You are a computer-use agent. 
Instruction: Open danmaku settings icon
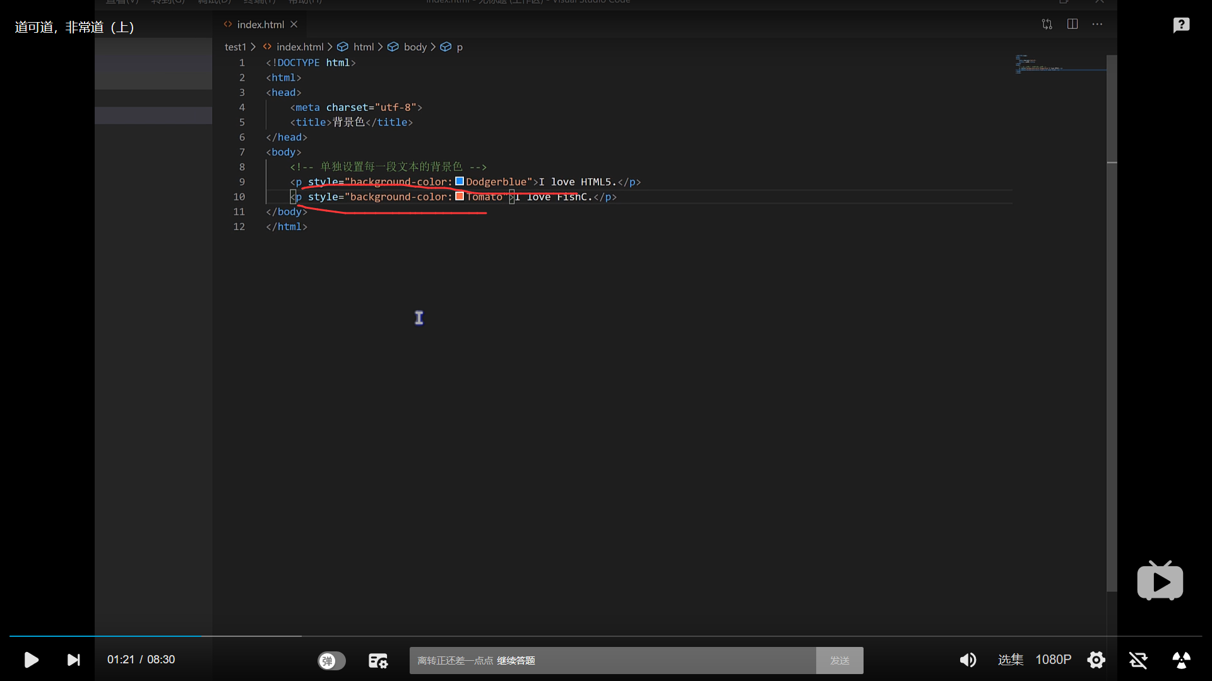[x=377, y=660]
